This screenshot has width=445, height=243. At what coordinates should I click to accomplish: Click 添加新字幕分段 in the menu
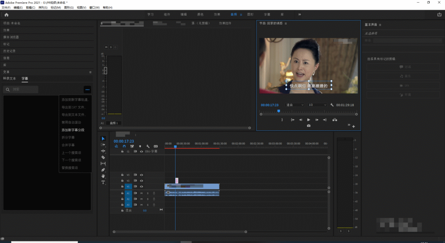coord(73,130)
